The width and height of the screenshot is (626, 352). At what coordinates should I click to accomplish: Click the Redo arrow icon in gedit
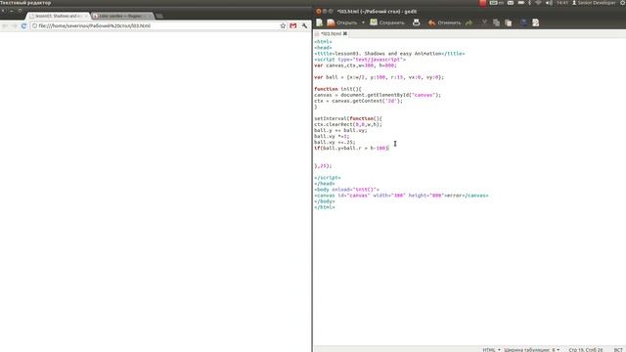pos(469,22)
